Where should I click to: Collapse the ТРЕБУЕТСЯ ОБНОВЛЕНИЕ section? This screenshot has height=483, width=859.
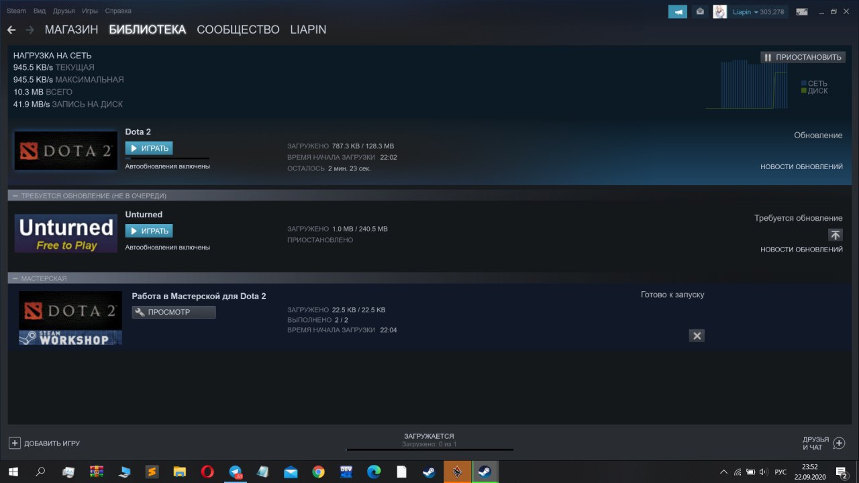[15, 196]
